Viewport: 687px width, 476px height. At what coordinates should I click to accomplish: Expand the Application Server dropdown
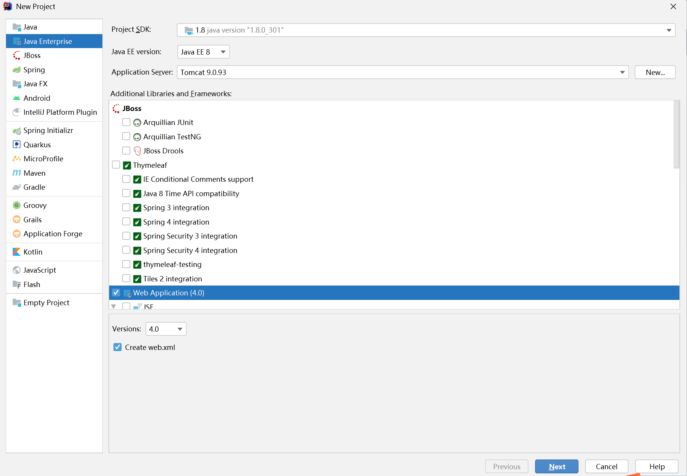[403, 72]
